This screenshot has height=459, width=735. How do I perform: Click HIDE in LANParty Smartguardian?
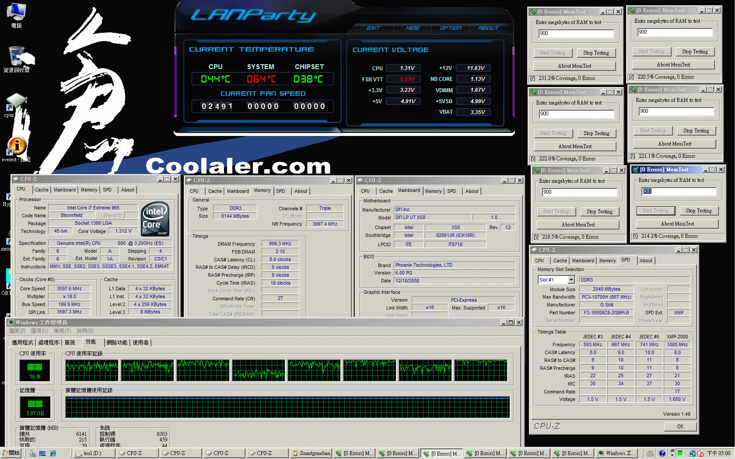[413, 28]
